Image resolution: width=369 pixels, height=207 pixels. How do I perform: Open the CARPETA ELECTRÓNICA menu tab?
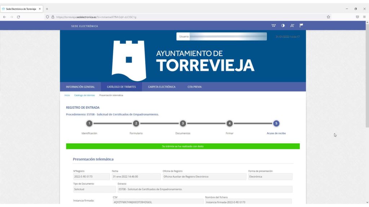click(x=162, y=87)
